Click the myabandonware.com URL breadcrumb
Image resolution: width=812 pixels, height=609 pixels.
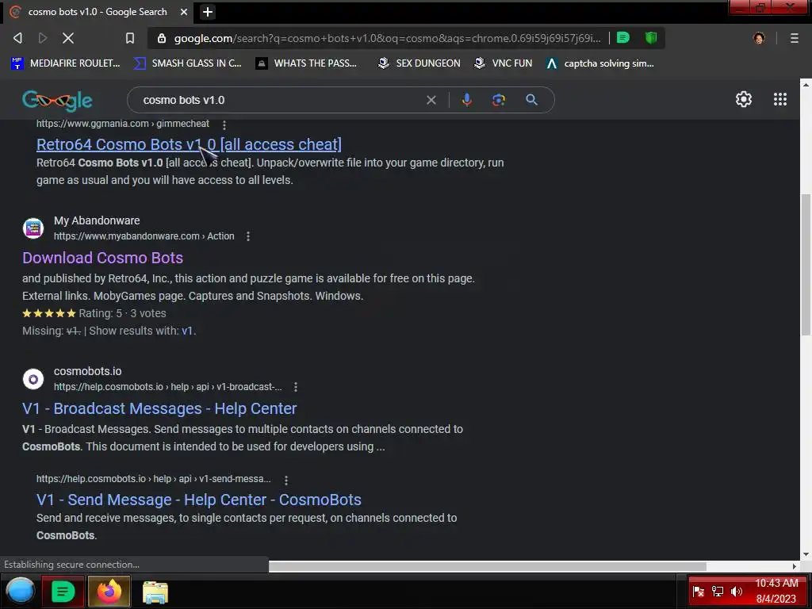click(144, 236)
